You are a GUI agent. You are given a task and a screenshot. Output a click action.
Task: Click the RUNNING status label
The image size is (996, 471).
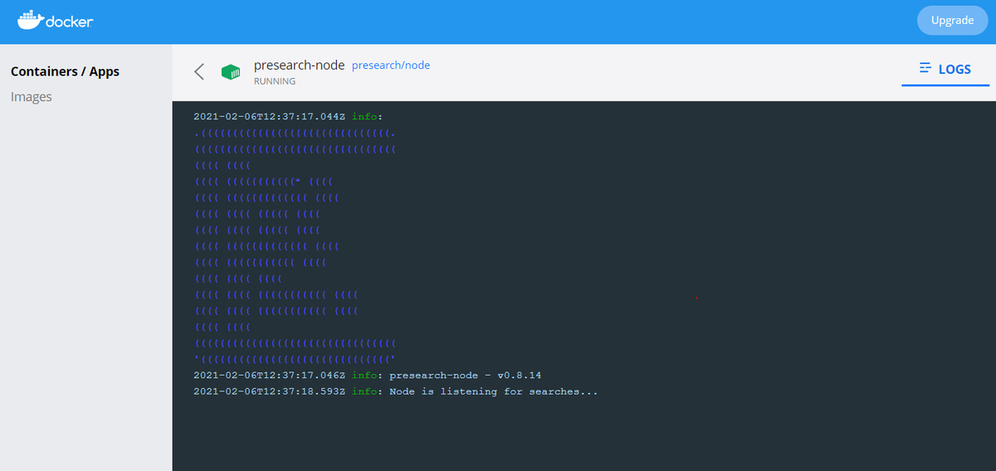pos(275,81)
